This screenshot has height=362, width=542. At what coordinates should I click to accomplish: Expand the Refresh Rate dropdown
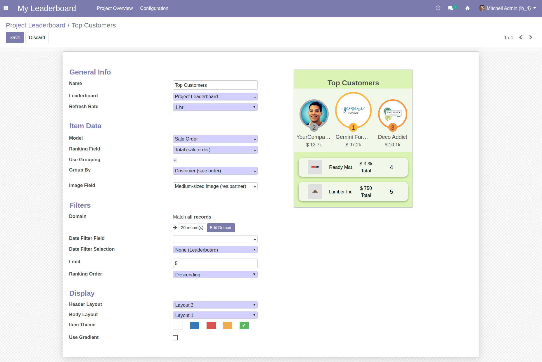tap(215, 107)
